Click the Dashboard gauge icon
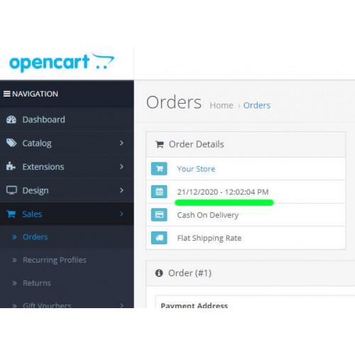This screenshot has height=355, width=355. (x=11, y=120)
